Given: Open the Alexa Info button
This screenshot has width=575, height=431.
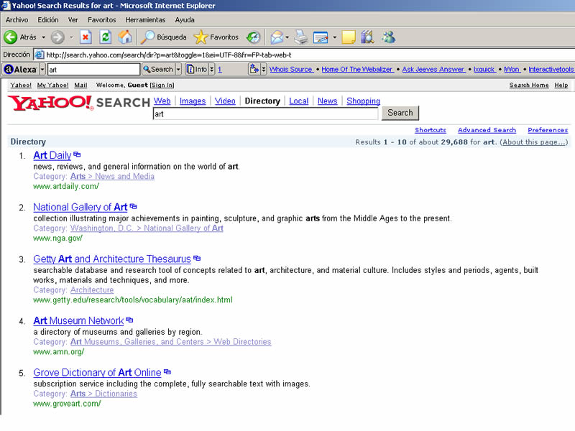Looking at the screenshot, I should click(x=197, y=69).
